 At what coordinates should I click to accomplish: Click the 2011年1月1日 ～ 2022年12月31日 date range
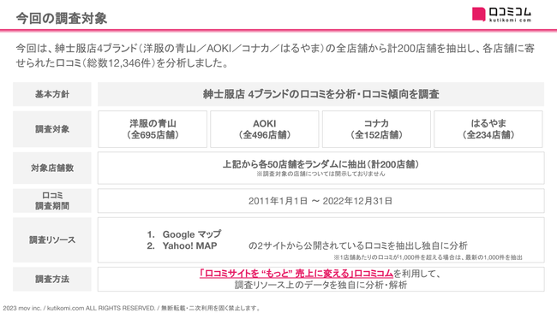(x=320, y=201)
